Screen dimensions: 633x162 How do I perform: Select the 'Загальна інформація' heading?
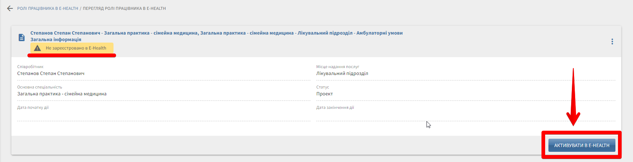click(x=56, y=40)
